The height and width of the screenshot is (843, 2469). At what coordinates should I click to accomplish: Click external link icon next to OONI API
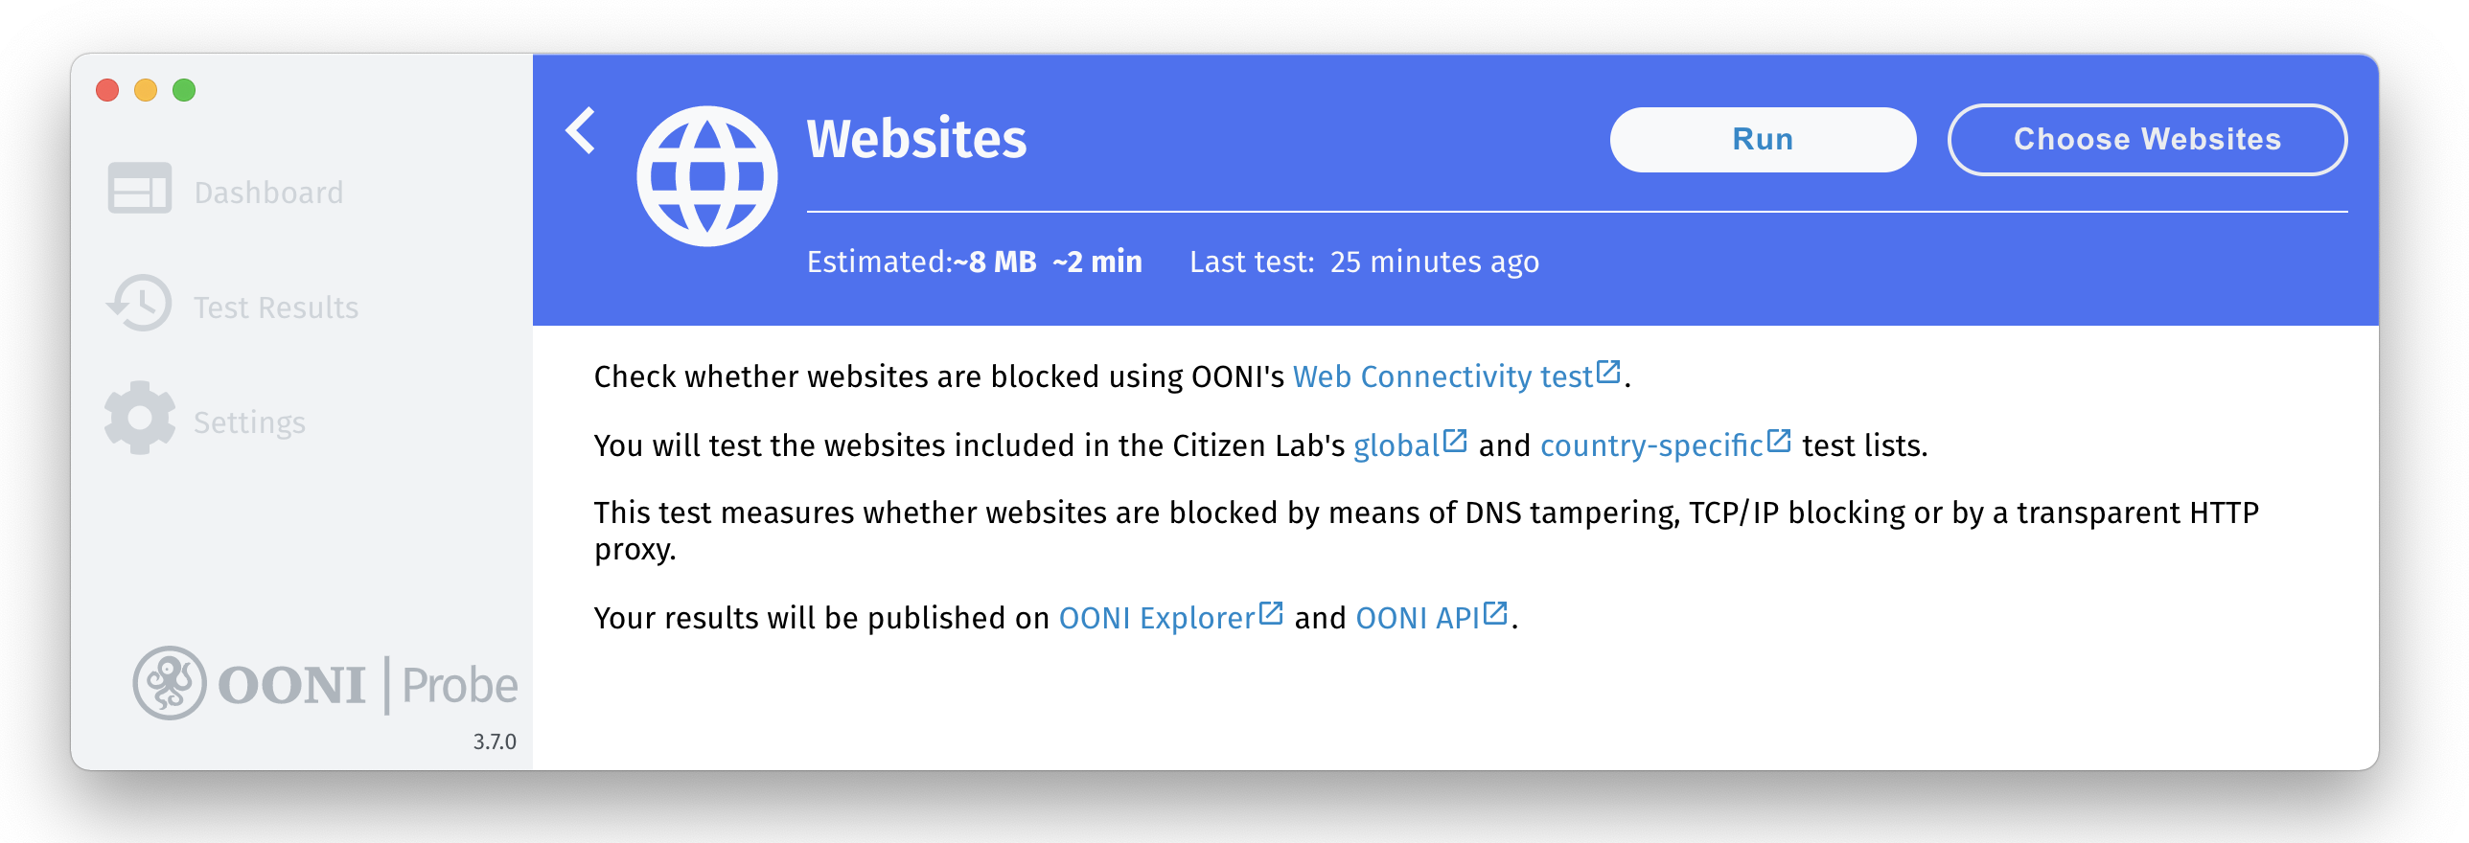tap(1495, 613)
